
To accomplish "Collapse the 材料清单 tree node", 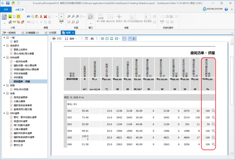I will [x=4, y=113].
